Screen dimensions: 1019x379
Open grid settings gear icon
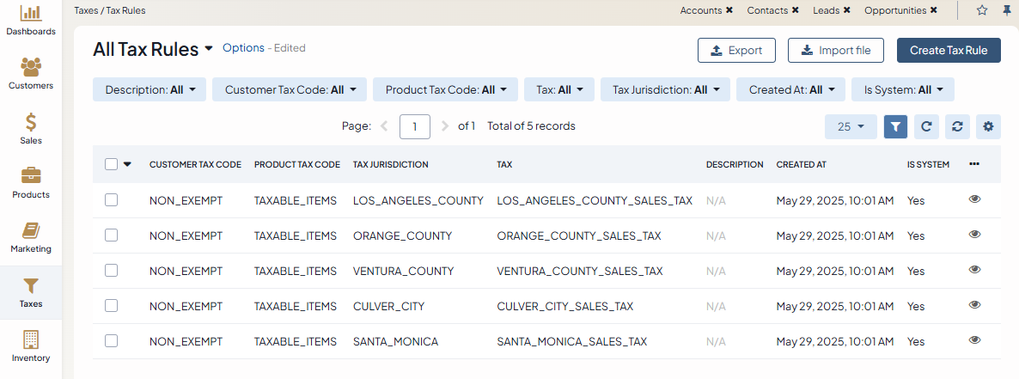click(x=988, y=126)
